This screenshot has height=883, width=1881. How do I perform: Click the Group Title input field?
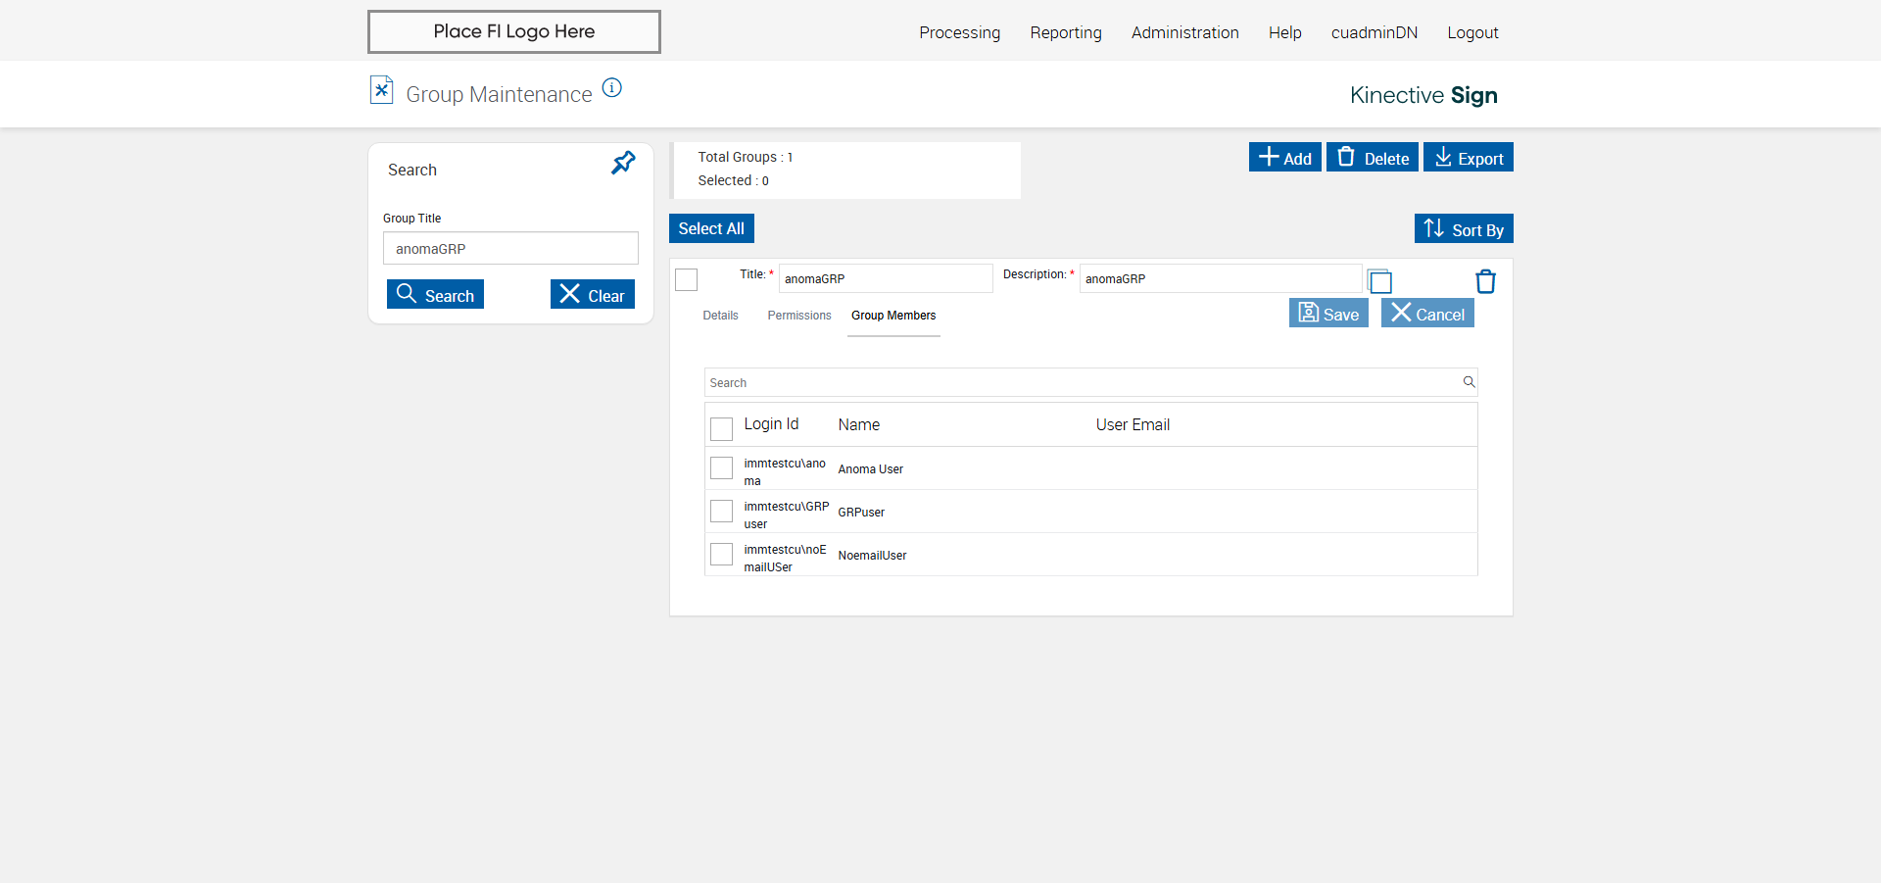pos(510,249)
